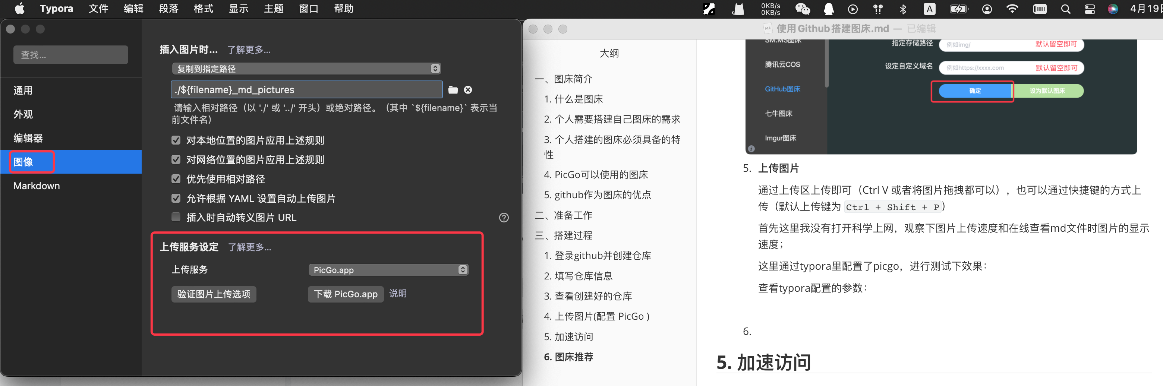The height and width of the screenshot is (386, 1163).
Task: Click the 验证图片上传选项 button
Action: 214,294
